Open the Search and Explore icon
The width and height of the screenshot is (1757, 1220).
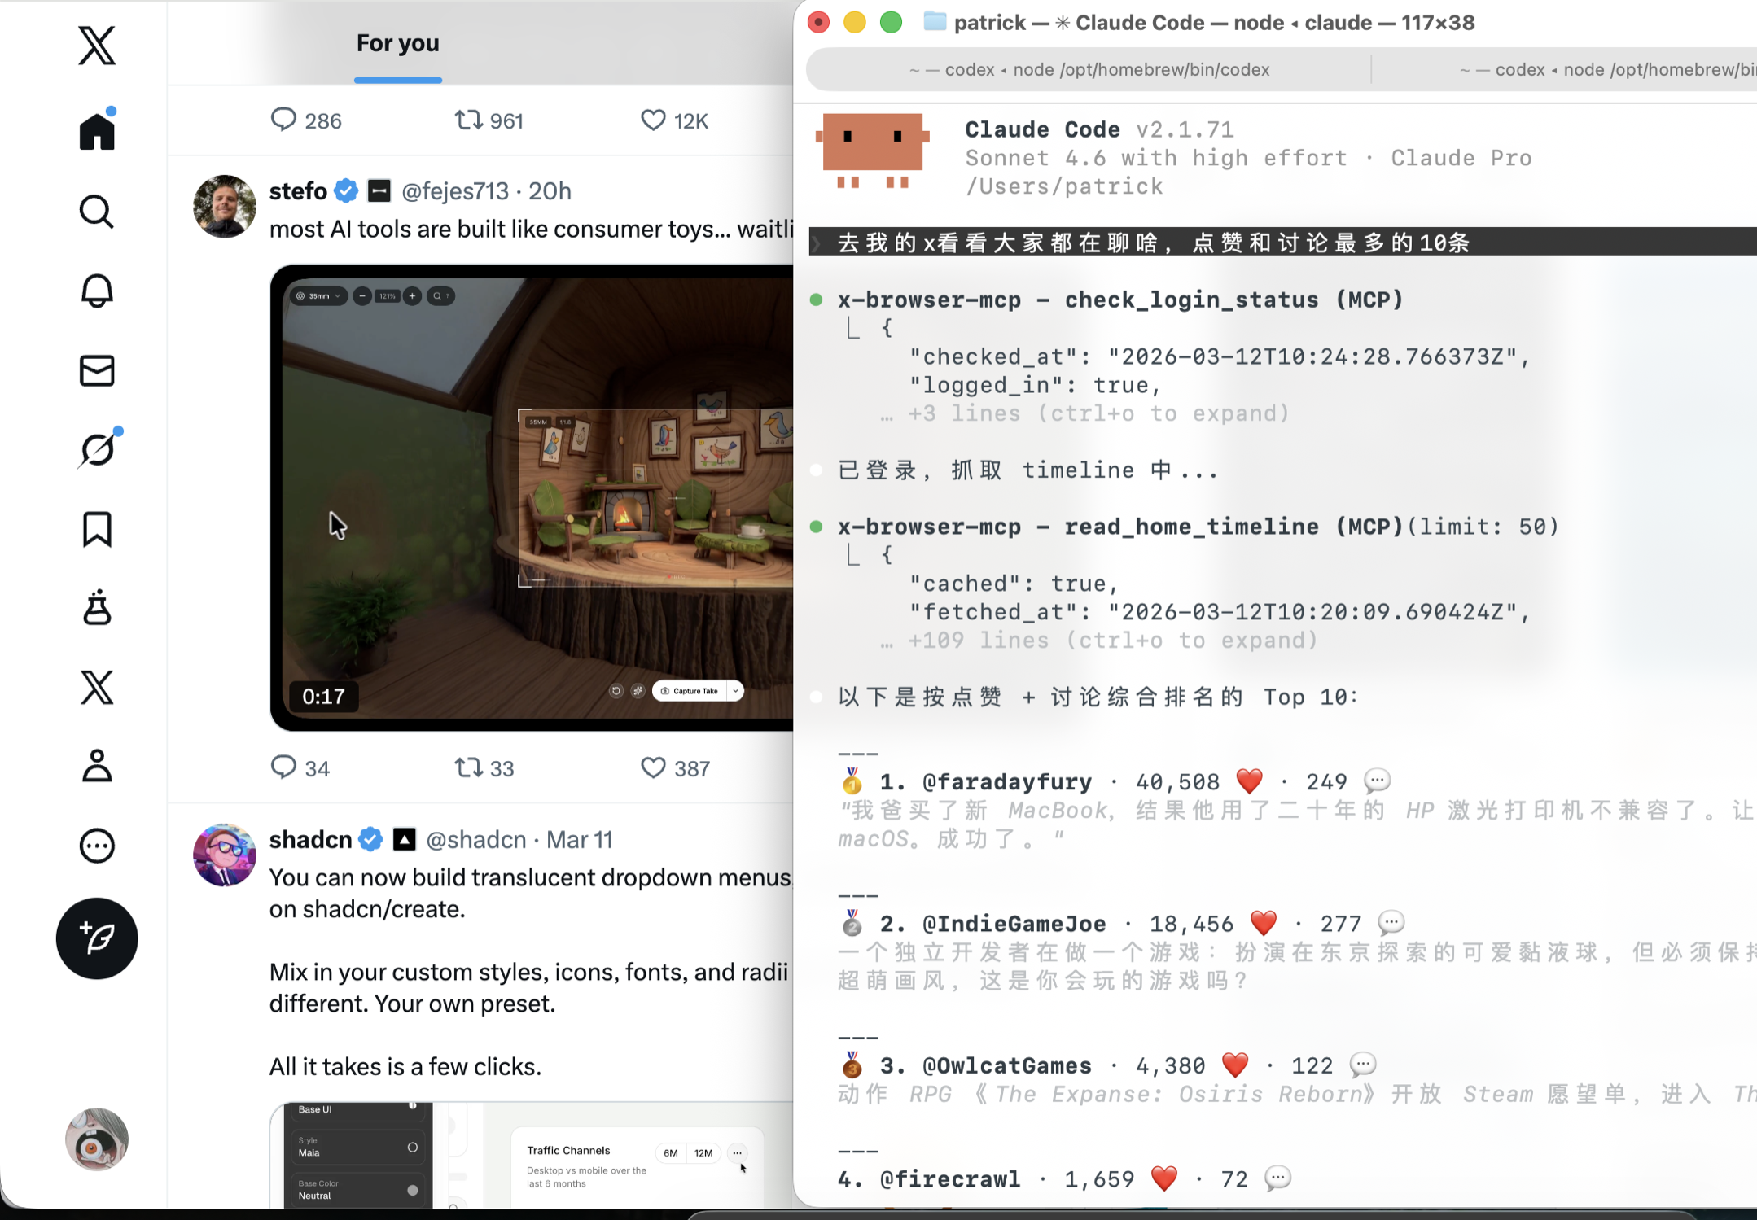[x=97, y=212]
